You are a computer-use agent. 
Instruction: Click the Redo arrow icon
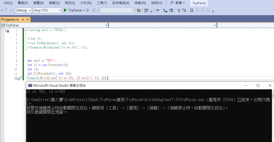(6, 10)
